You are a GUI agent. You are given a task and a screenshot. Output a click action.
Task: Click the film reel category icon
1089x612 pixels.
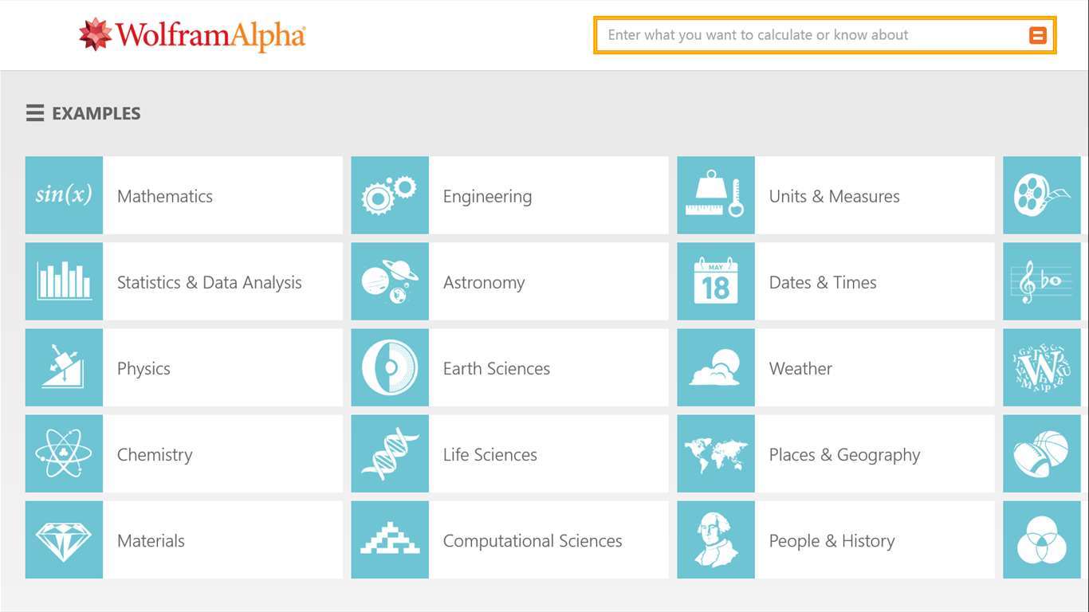(x=1041, y=195)
